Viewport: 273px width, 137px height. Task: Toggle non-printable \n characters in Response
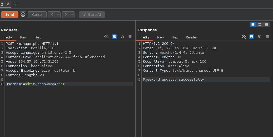[260, 37]
